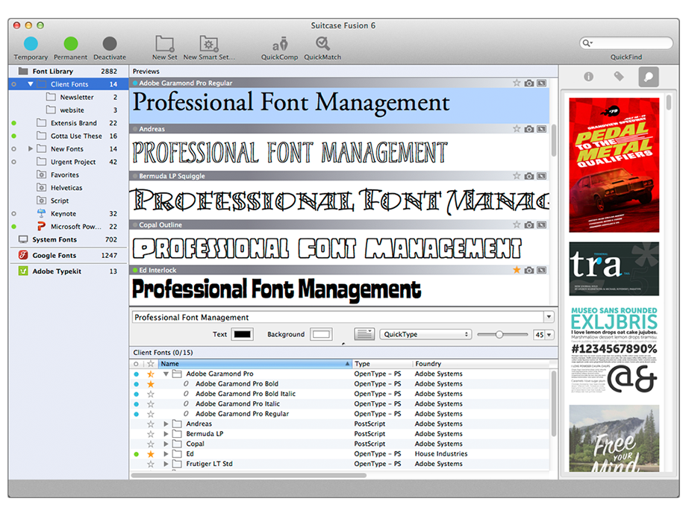
Task: Click the camera icon on Copal Outline preview
Action: [529, 224]
